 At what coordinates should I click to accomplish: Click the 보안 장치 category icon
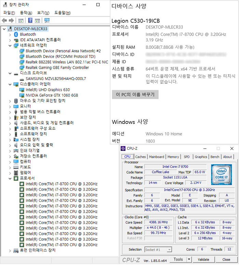point(16,118)
